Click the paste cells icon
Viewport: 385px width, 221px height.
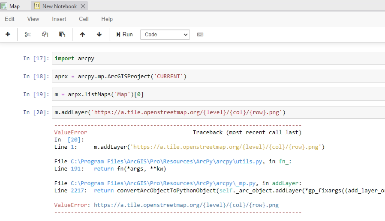point(62,34)
